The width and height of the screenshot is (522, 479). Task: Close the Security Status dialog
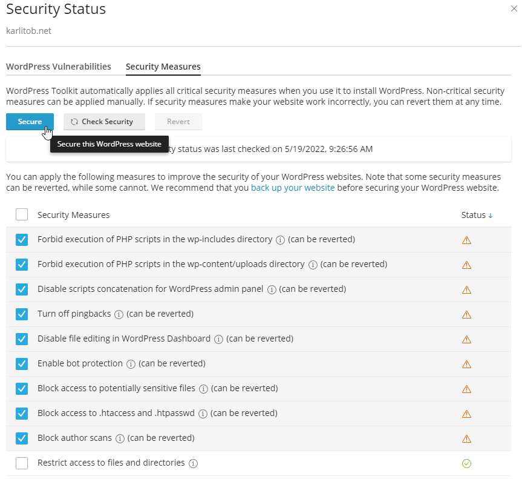515,9
